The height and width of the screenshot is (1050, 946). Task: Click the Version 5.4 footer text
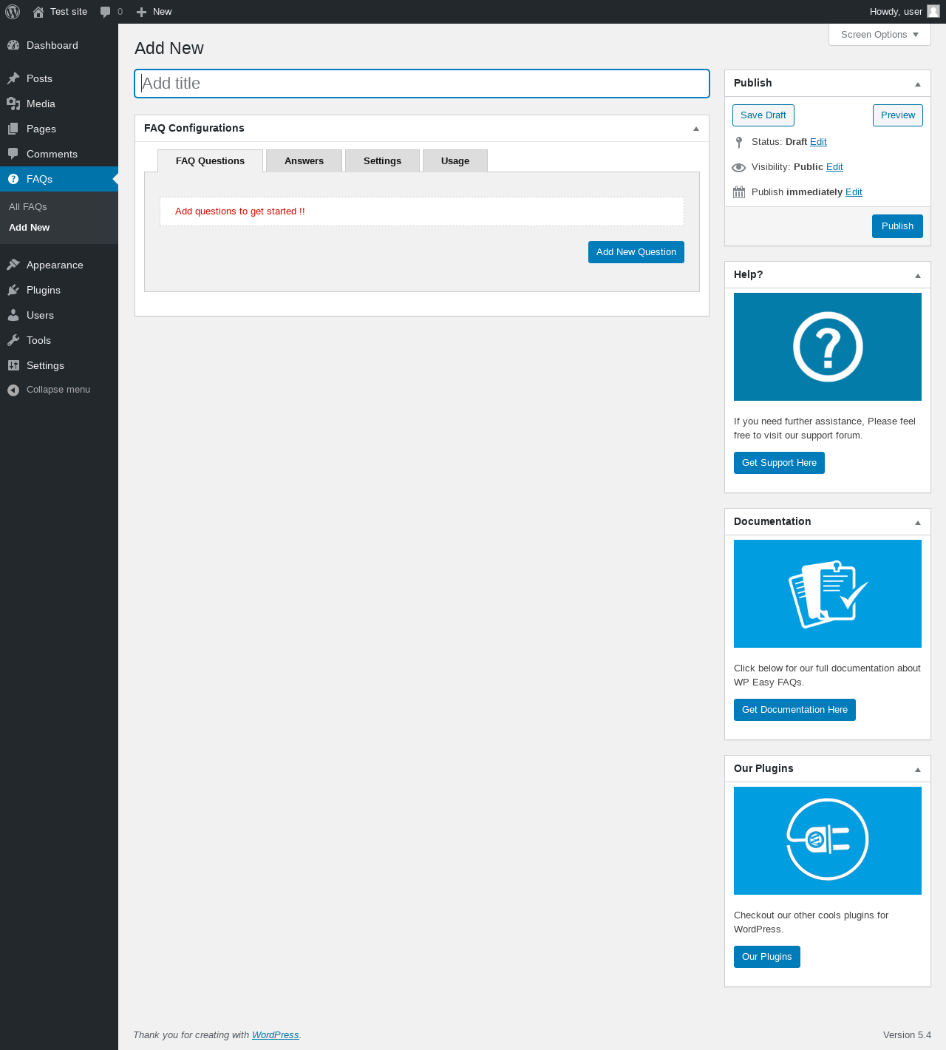pyautogui.click(x=907, y=1035)
